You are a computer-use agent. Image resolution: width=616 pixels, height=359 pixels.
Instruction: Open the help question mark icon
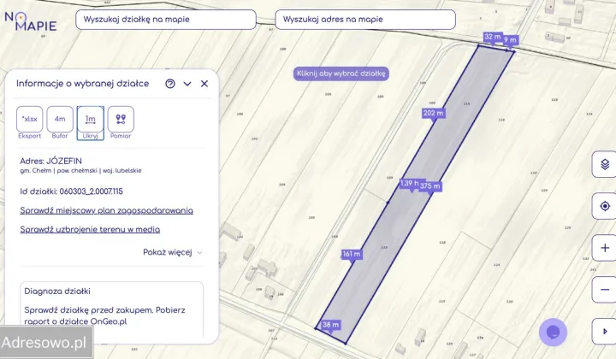click(x=170, y=84)
